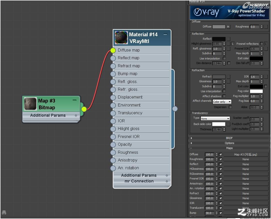271x219 pixels.
Task: Uncheck the Diffuse map enable checkbox
Action: pyautogui.click(x=221, y=154)
